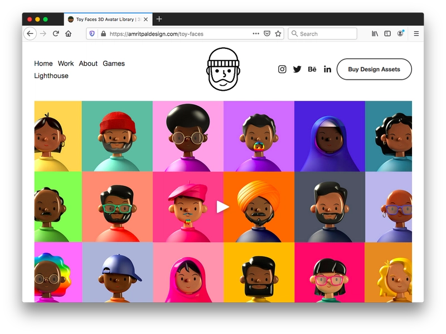Focus the browser Search field

click(x=323, y=34)
